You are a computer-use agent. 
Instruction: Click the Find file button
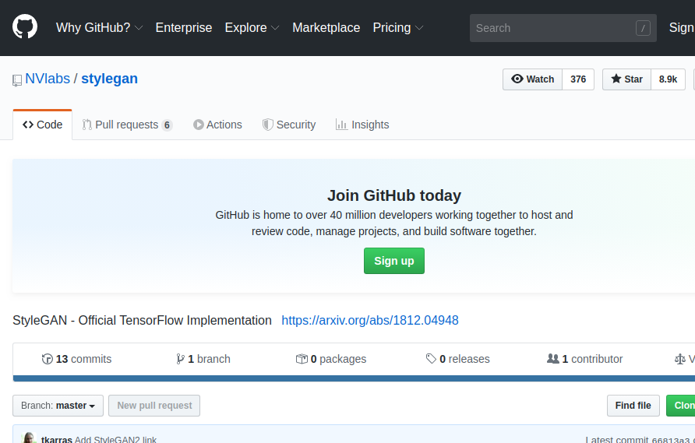pos(633,406)
